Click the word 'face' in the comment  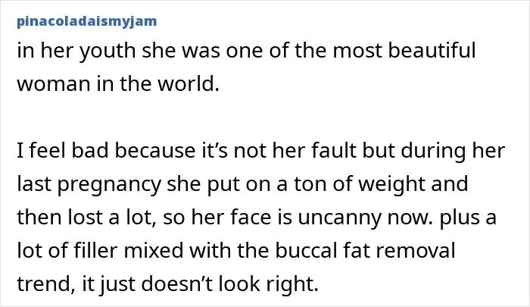[x=251, y=217]
